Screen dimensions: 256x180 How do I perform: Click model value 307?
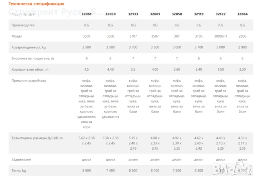pyautogui.click(x=177, y=36)
